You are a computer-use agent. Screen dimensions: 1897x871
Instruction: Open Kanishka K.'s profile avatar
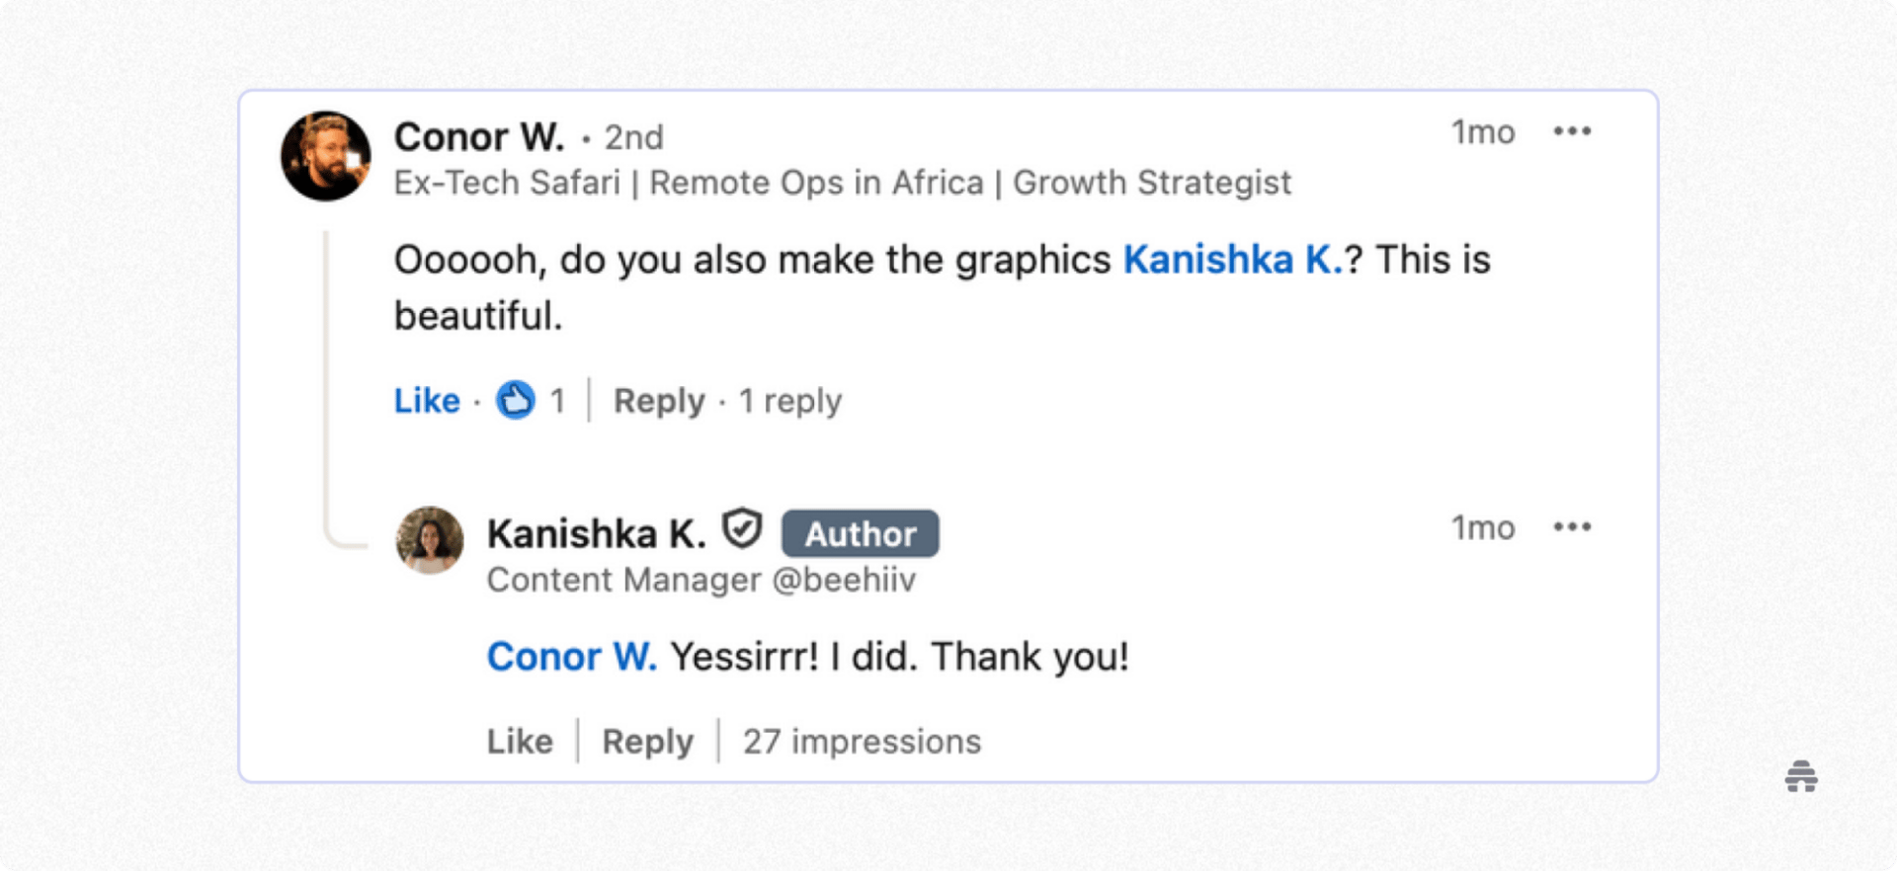(x=429, y=539)
